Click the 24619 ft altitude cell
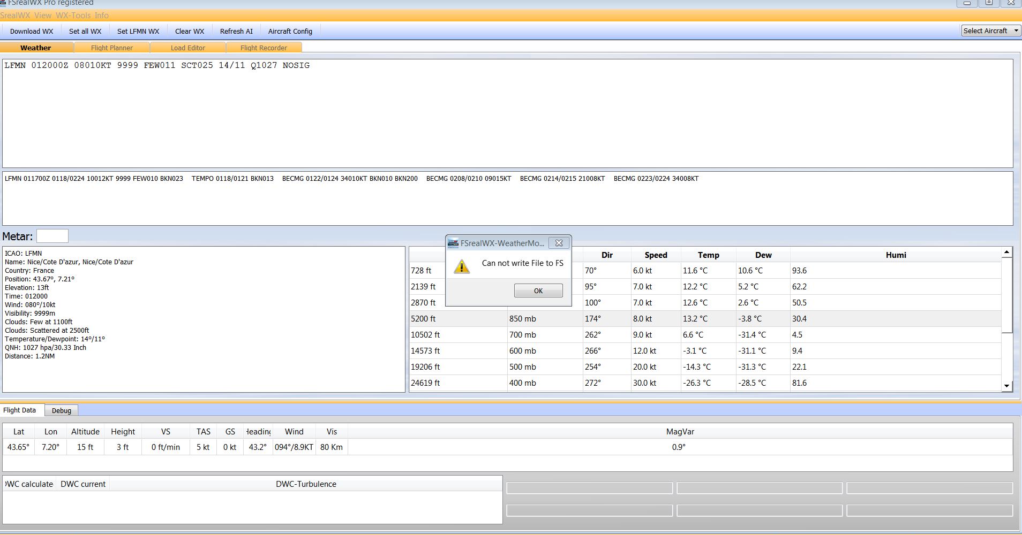 (x=458, y=383)
